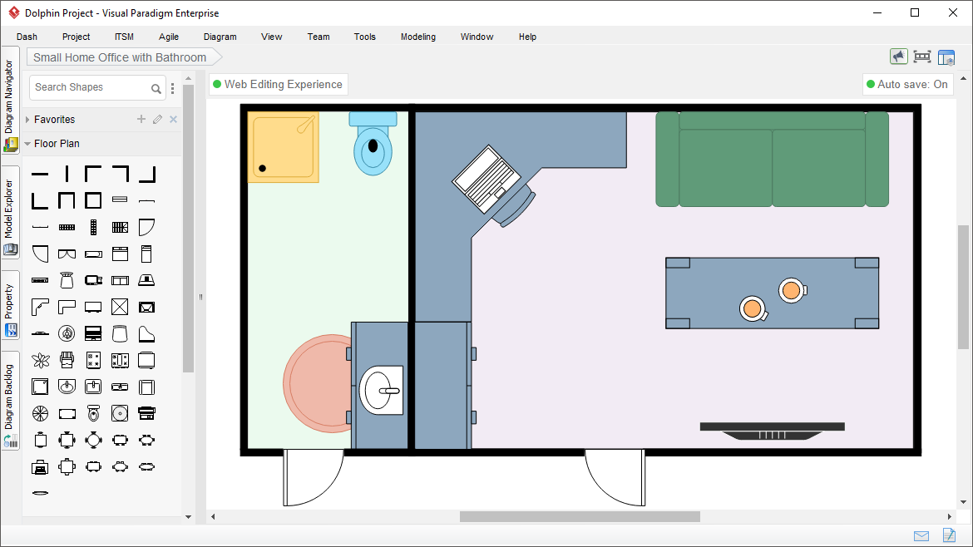Open the Modeling menu
Image resolution: width=973 pixels, height=547 pixels.
click(x=417, y=37)
